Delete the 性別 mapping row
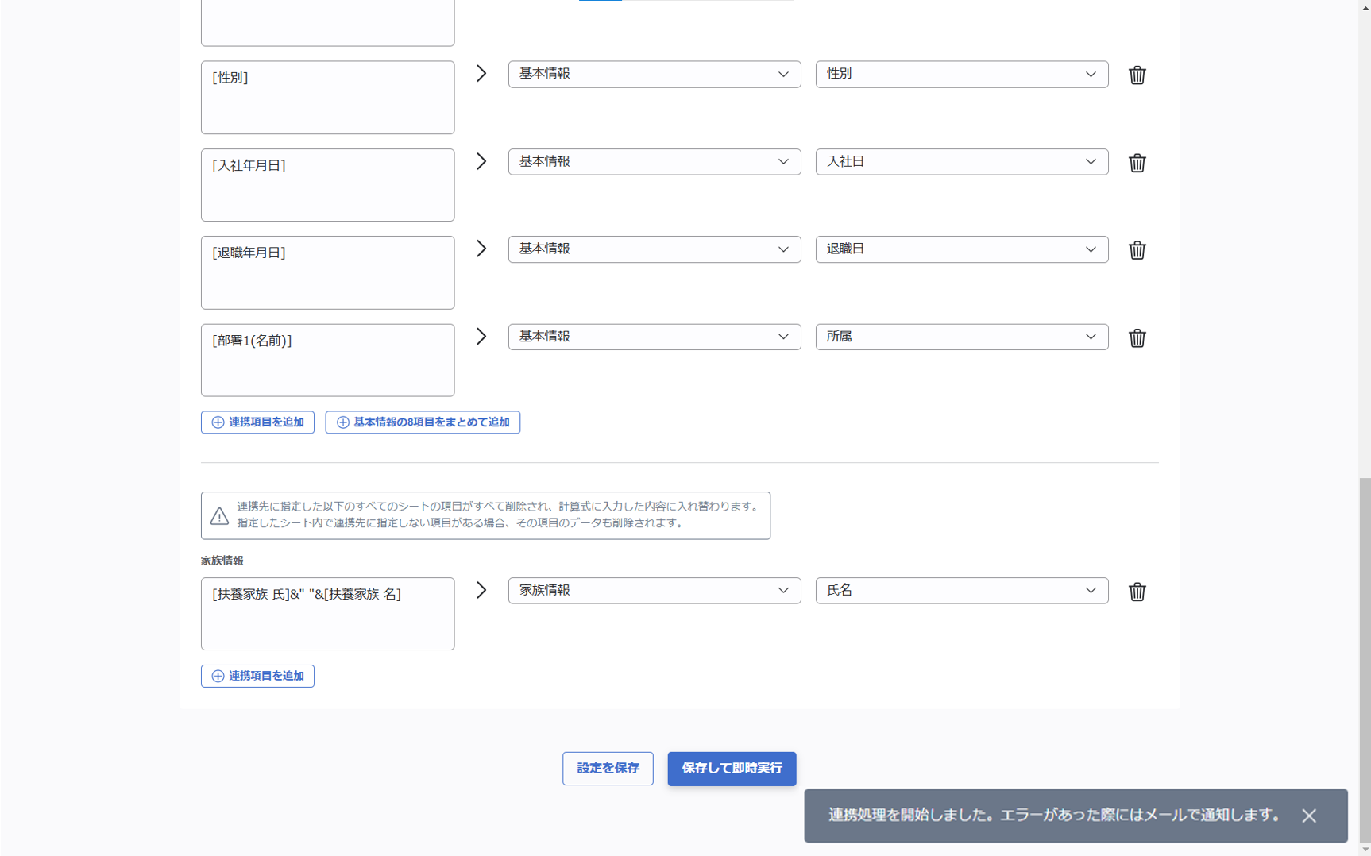This screenshot has height=856, width=1371. point(1137,75)
